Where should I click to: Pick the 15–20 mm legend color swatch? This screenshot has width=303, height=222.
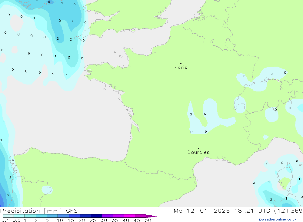tap(75, 216)
